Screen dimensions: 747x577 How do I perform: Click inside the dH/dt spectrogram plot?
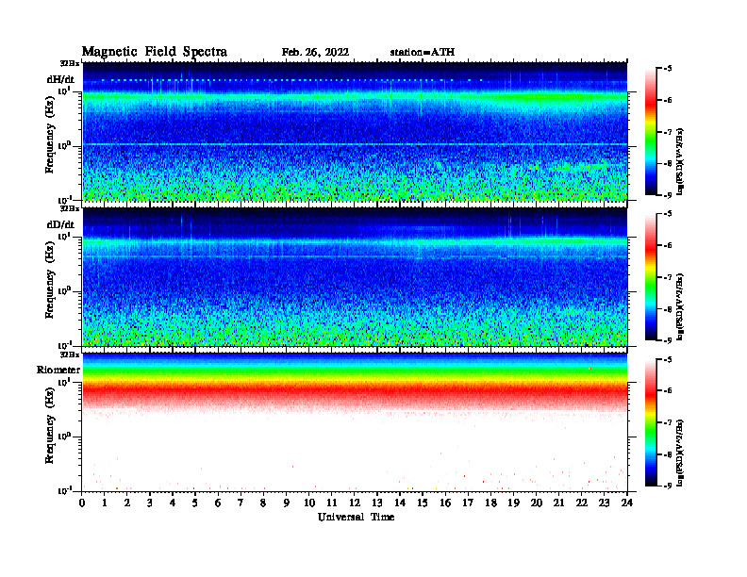coord(355,131)
